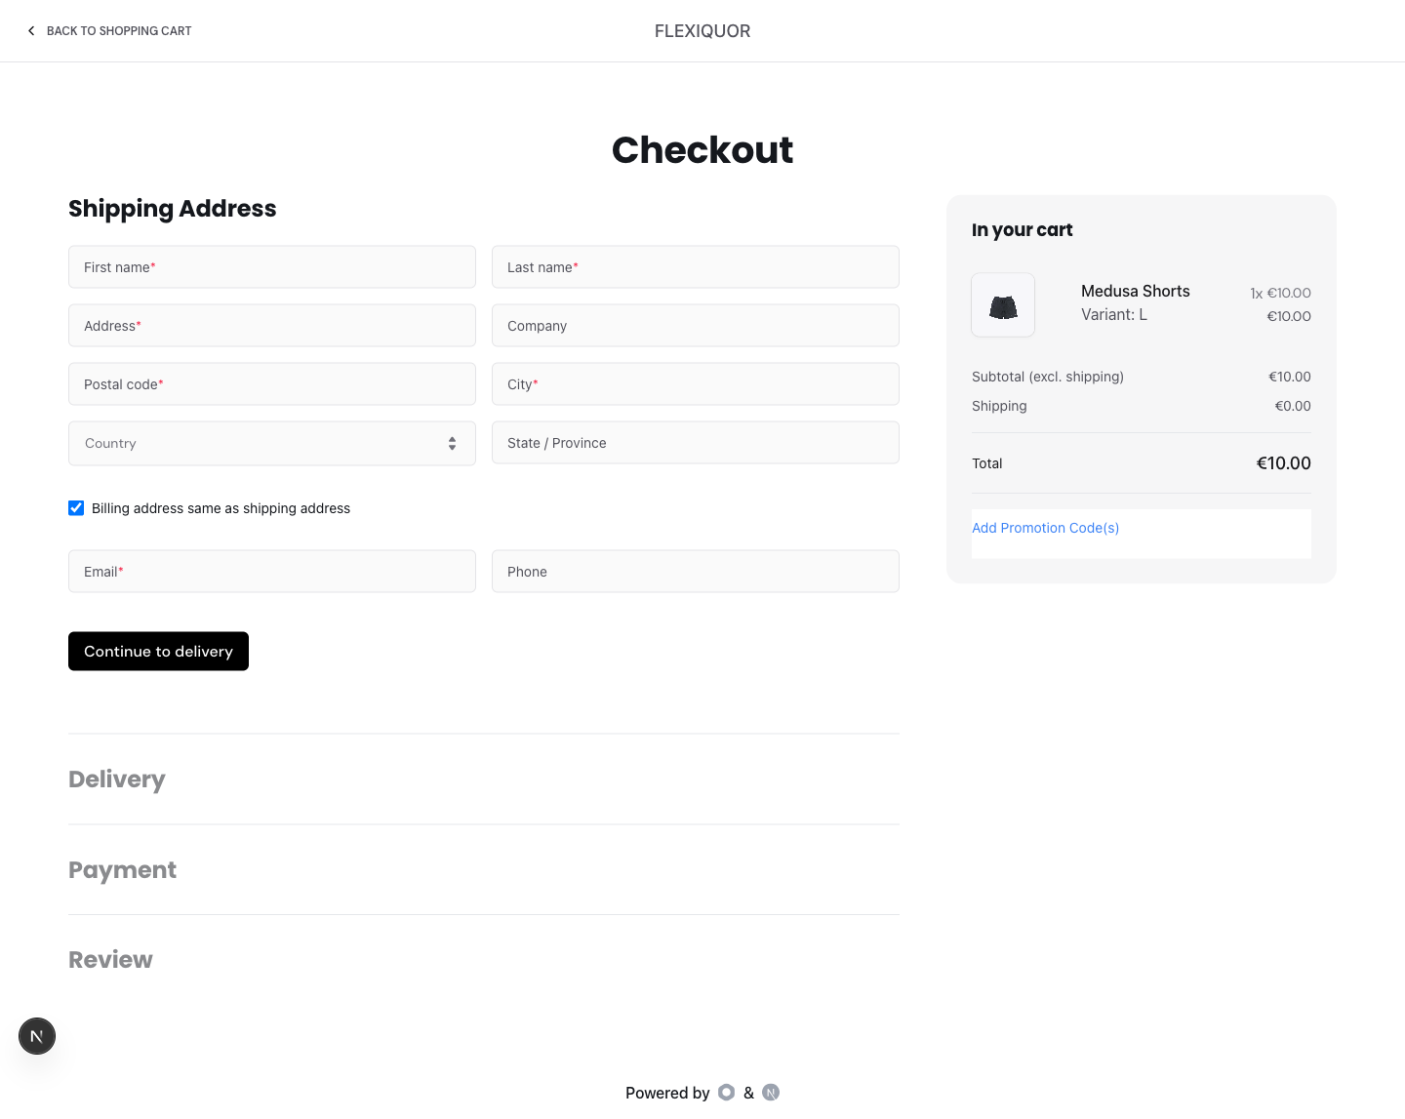The image size is (1405, 1119).
Task: Click the Payment section heading
Action: [122, 870]
